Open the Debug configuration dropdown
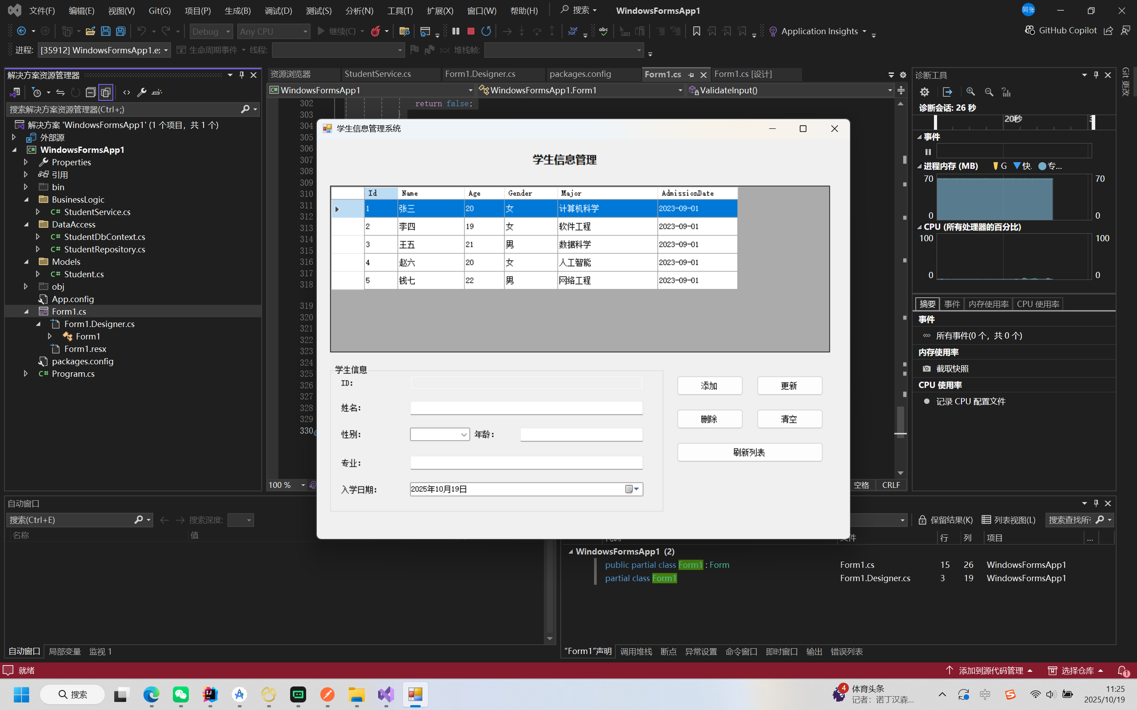Screen dimensions: 1137x710 point(211,32)
